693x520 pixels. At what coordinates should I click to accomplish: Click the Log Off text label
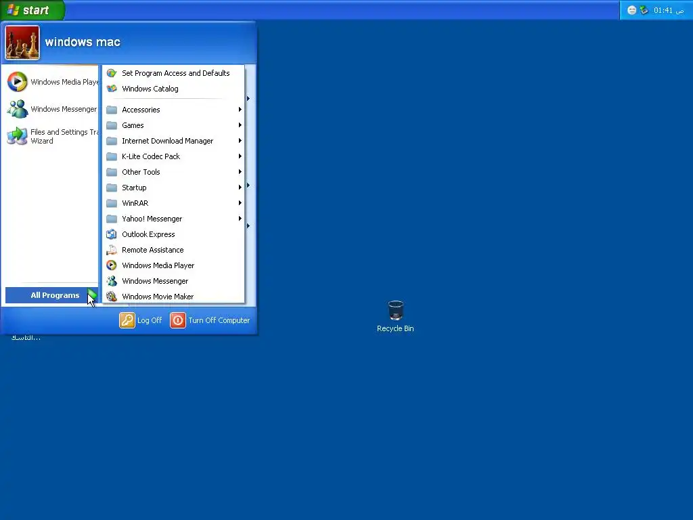coord(150,320)
